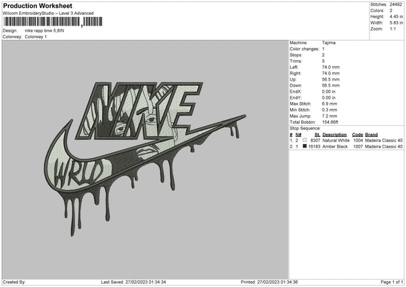406x287 pixels.
Task: Click the EndX value 0.00 in
Action: pos(329,91)
